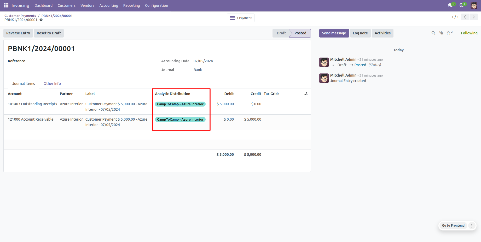Viewport: 481px width, 242px height.
Task: Open Mitchell Admin user avatar menu
Action: pos(474,5)
